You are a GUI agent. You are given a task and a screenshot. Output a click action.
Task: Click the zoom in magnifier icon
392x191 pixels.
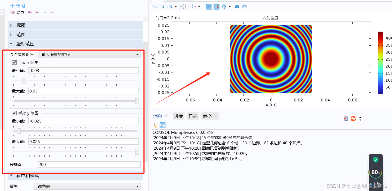155,7
